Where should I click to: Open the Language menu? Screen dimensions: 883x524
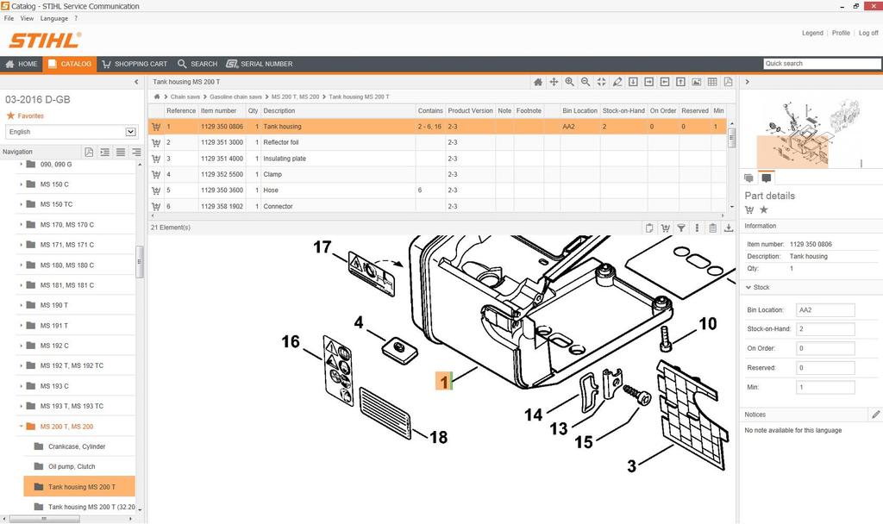pos(54,19)
